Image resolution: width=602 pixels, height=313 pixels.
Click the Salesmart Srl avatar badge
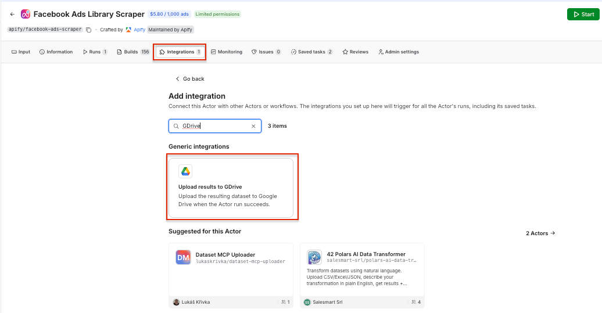pos(307,303)
